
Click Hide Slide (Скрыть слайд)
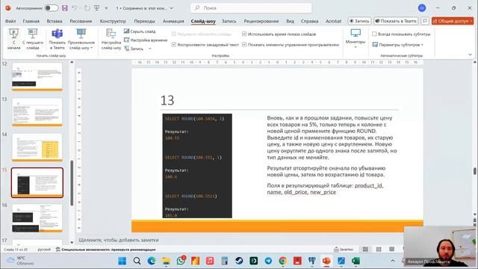[140, 31]
